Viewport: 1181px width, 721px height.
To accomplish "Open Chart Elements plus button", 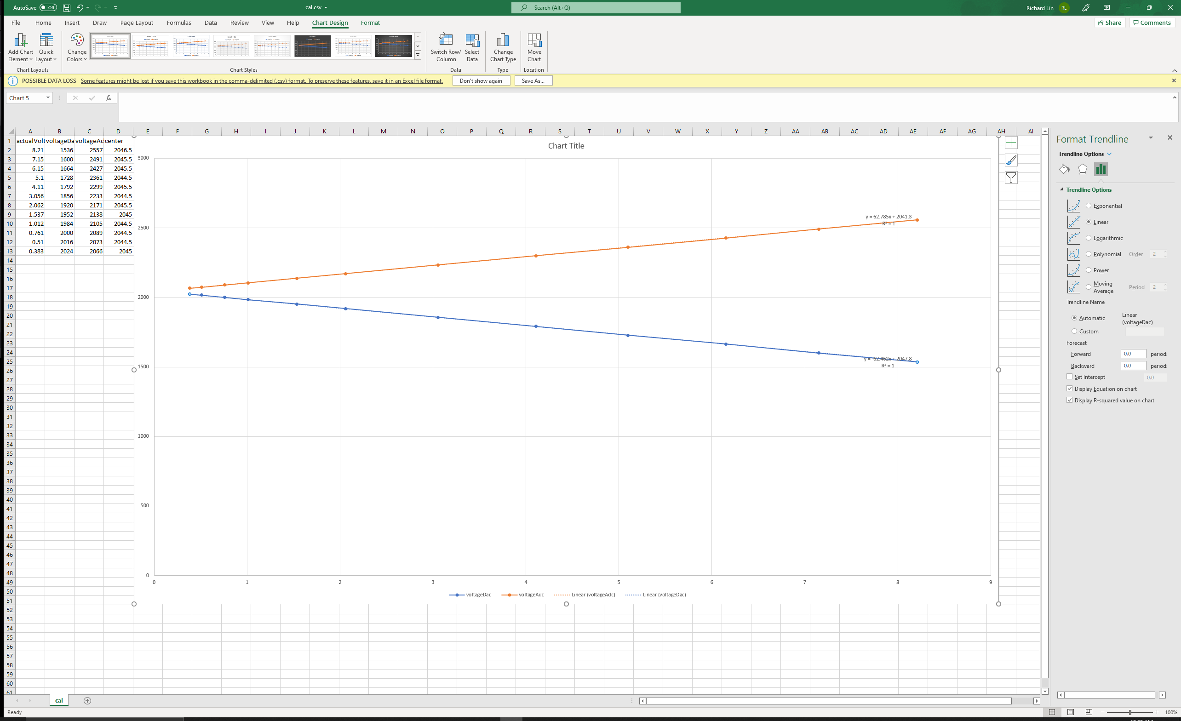I will click(x=1010, y=143).
